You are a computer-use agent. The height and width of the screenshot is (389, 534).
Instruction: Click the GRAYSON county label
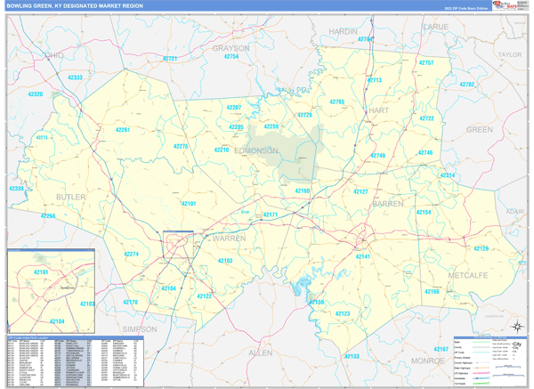point(231,48)
